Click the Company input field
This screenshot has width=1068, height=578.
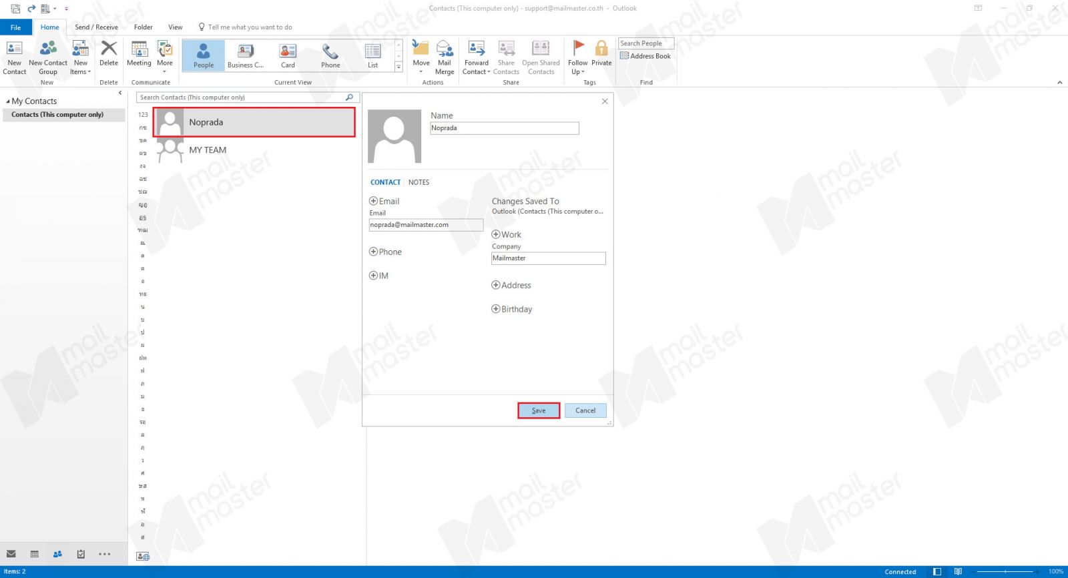point(549,258)
